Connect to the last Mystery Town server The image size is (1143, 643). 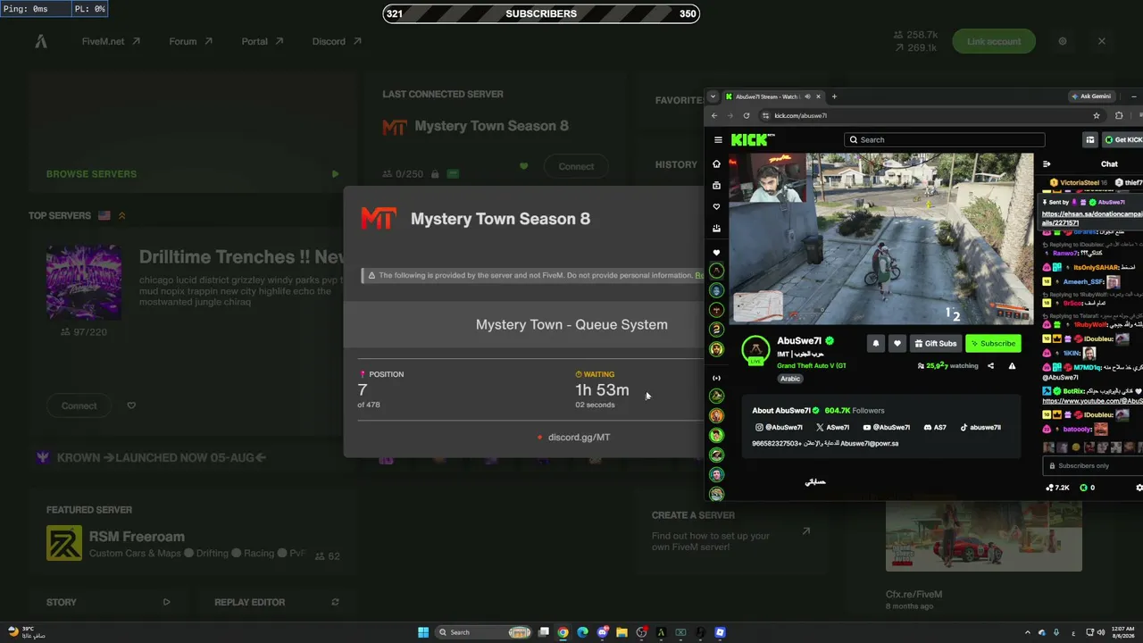coord(576,166)
